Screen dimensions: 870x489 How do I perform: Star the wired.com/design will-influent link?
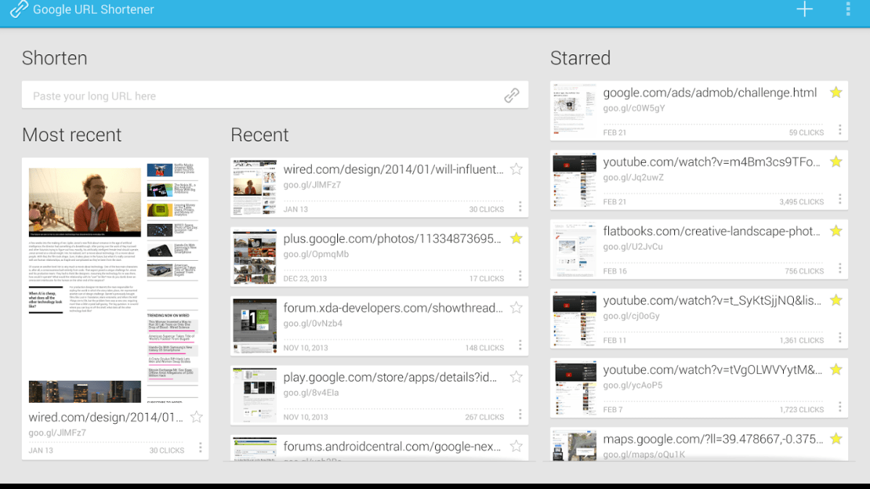[x=516, y=169]
